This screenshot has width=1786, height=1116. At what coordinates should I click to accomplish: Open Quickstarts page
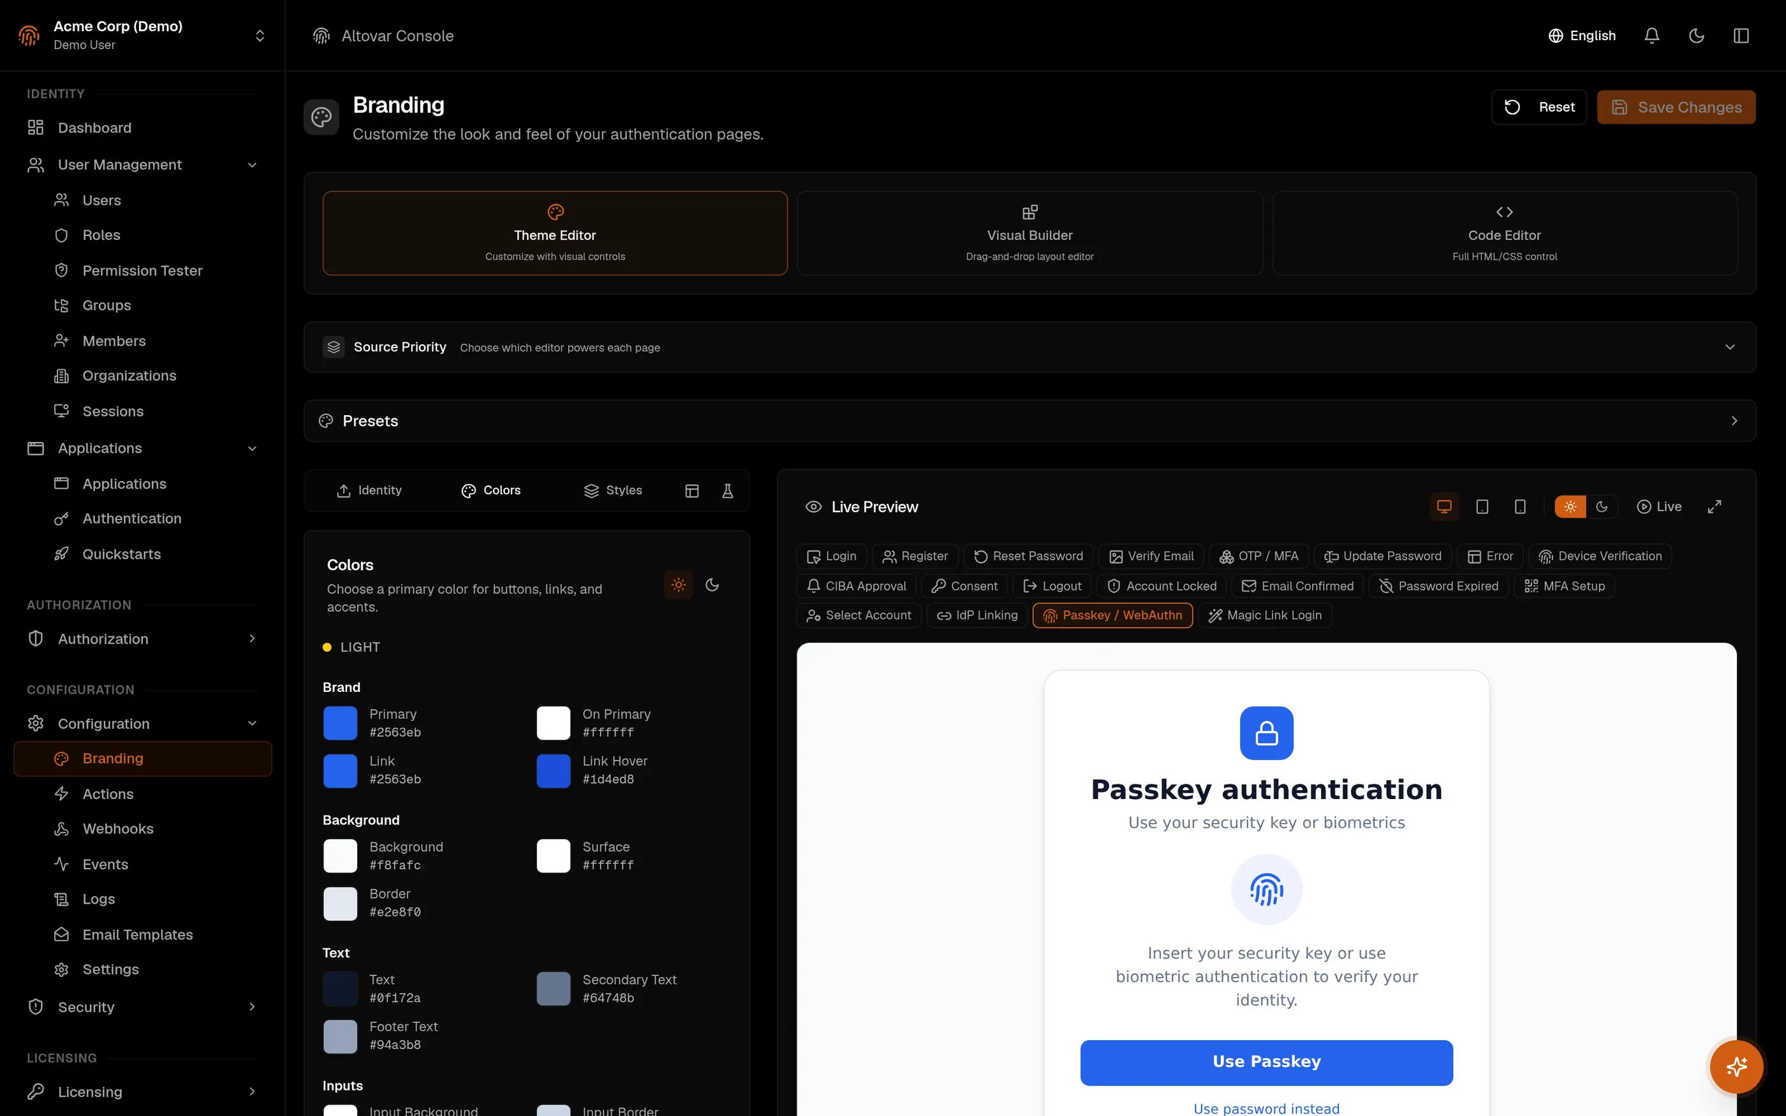pos(142,554)
